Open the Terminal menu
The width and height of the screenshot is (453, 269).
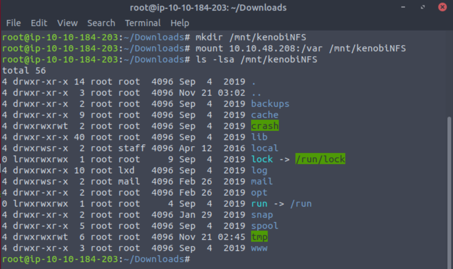point(143,23)
